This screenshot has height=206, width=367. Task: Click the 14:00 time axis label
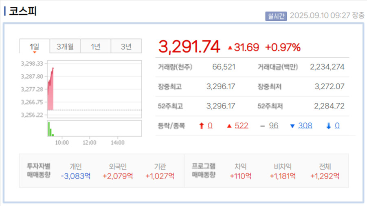tap(117, 142)
